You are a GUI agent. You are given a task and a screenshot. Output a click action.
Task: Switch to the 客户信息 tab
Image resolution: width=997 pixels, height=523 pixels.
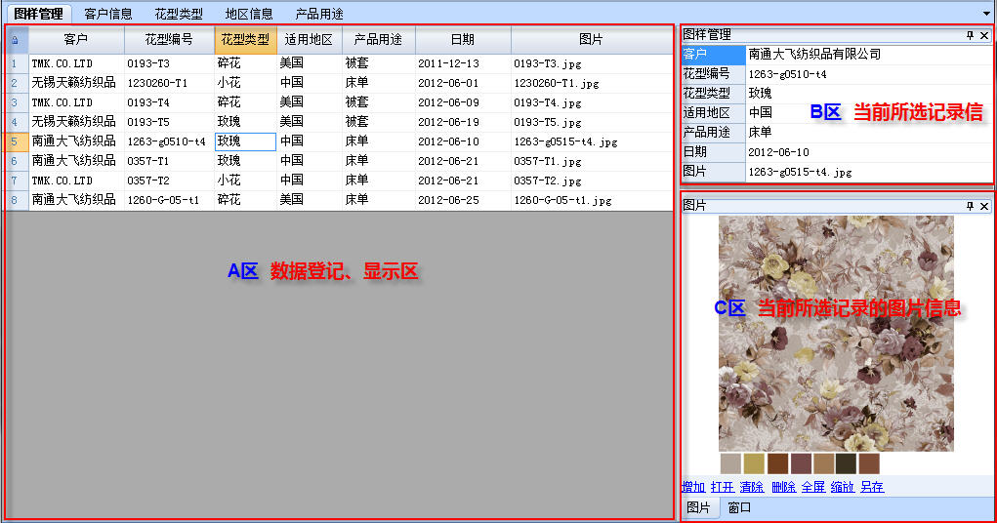[x=108, y=14]
